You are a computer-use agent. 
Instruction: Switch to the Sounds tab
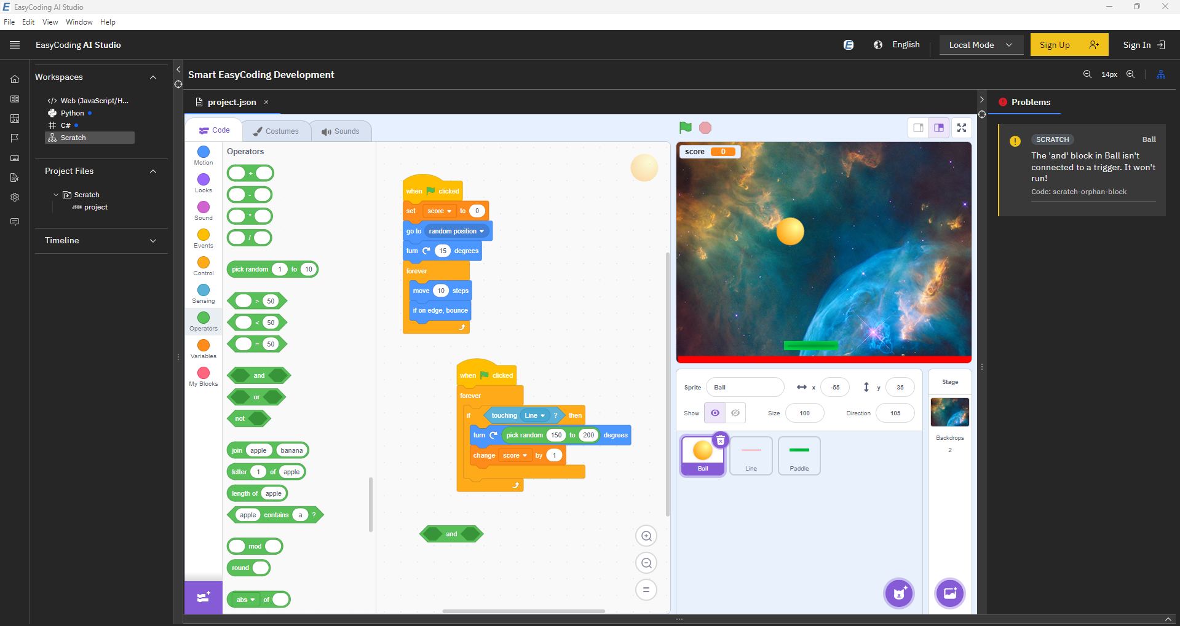point(341,131)
